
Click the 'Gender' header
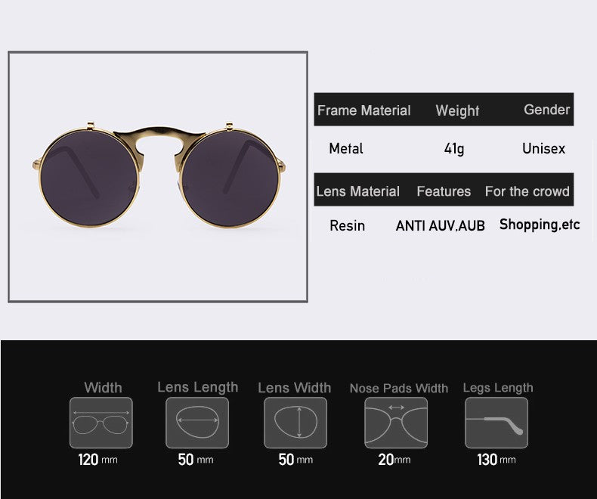pos(546,110)
